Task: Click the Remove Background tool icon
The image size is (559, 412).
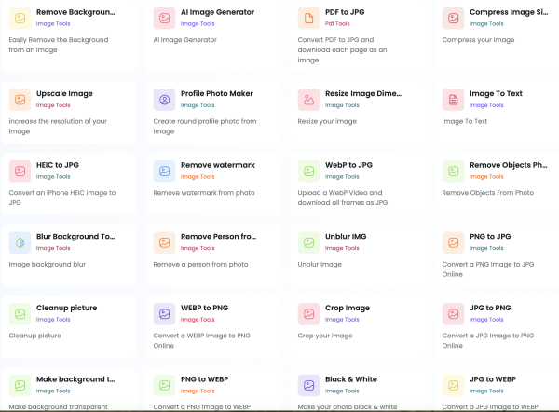Action: (20, 18)
